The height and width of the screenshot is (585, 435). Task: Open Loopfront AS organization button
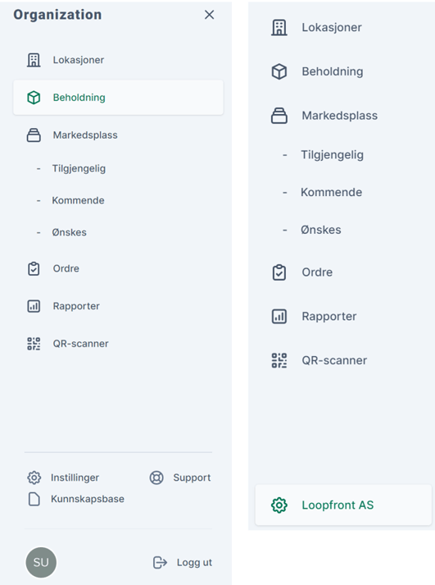coord(343,505)
